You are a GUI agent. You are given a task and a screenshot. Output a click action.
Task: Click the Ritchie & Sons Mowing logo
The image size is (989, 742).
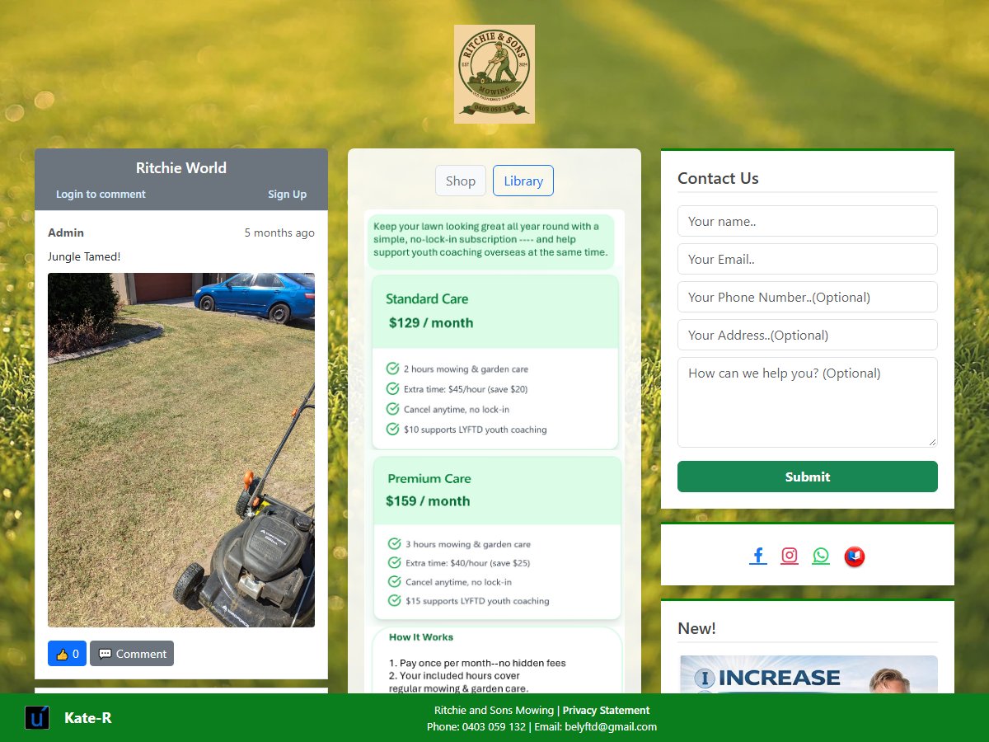tap(494, 74)
